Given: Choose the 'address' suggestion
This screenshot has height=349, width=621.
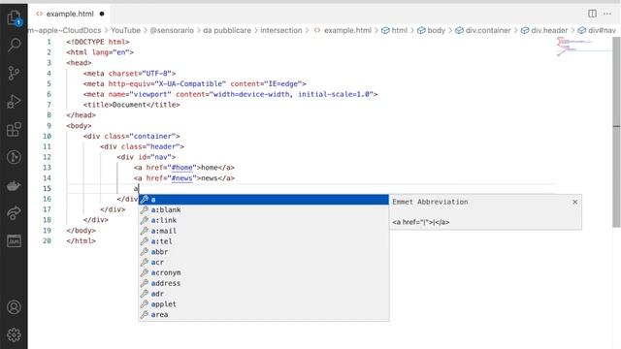Looking at the screenshot, I should [264, 283].
